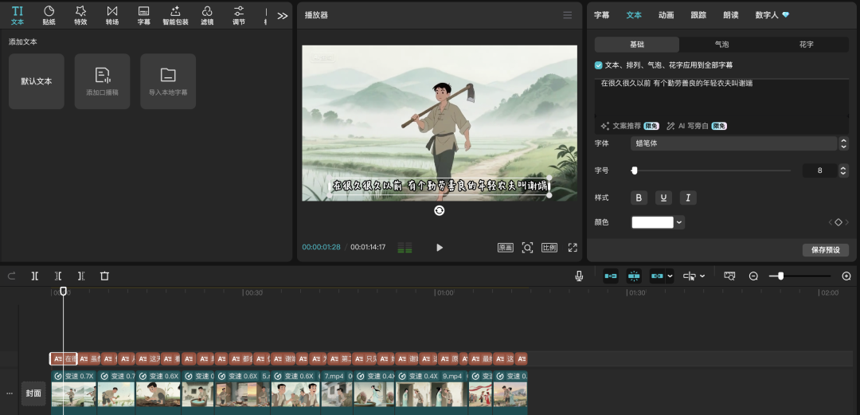Viewport: 860px width, 415px height.
Task: Click the 默认文本 default text button
Action: (37, 81)
